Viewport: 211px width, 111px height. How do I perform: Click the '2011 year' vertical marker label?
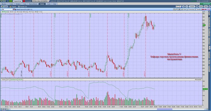pos(21,74)
